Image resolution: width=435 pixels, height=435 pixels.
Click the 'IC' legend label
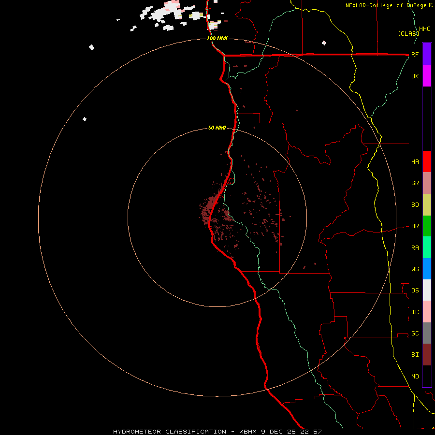point(415,312)
